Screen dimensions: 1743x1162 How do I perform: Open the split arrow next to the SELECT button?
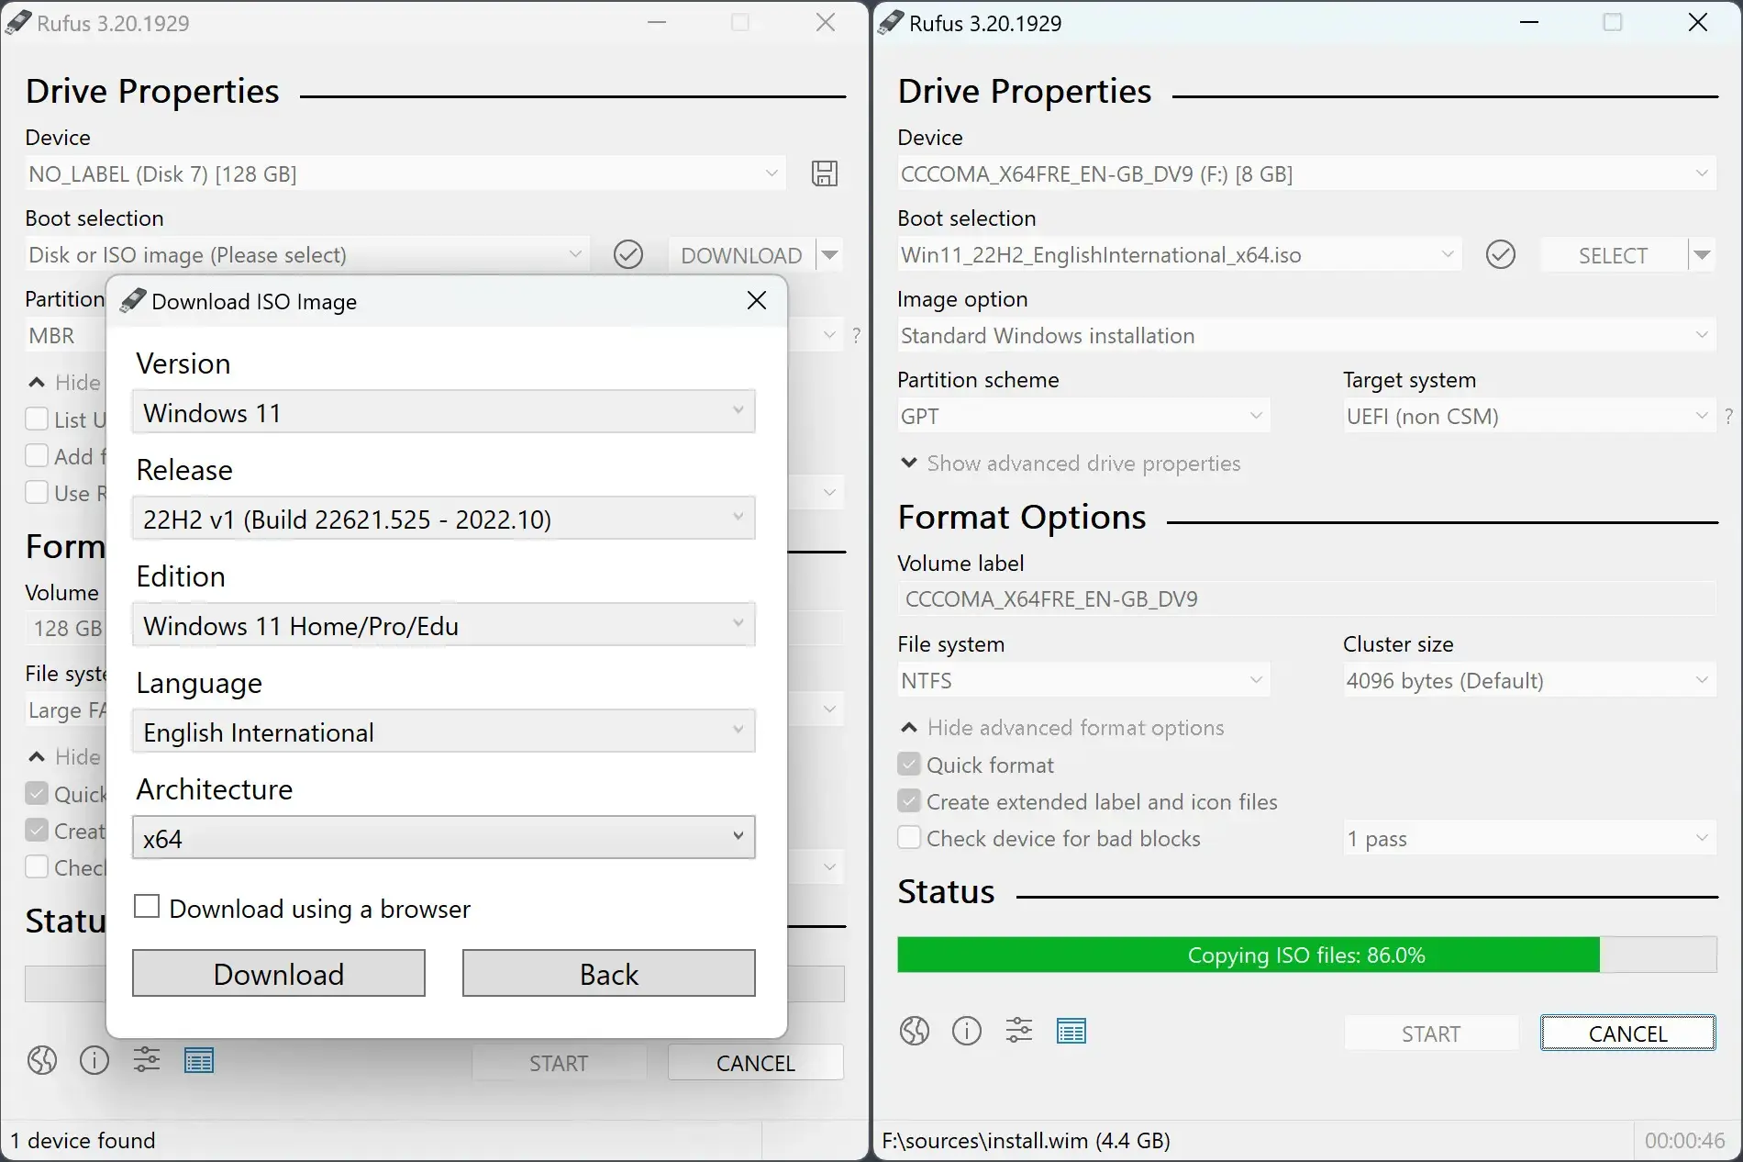coord(1702,255)
